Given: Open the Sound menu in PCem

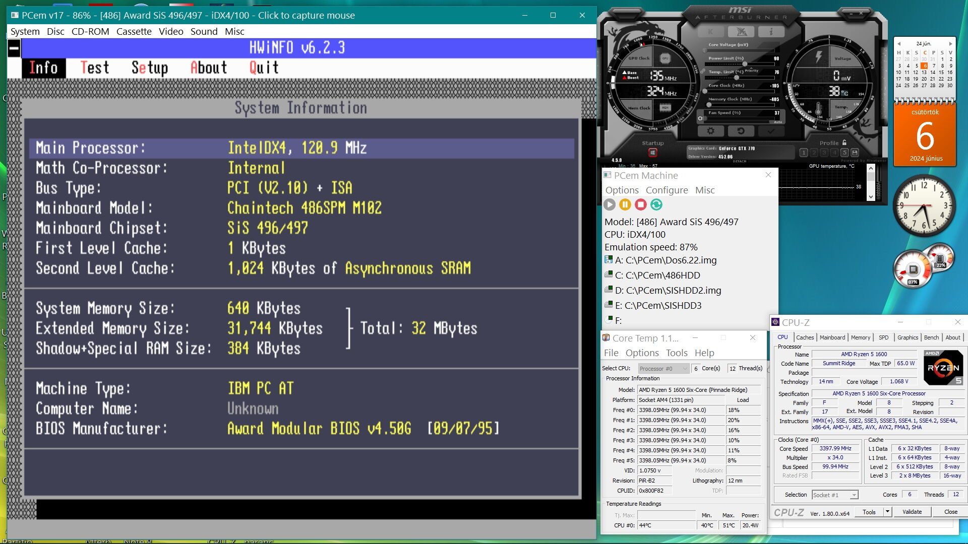Looking at the screenshot, I should pos(204,31).
